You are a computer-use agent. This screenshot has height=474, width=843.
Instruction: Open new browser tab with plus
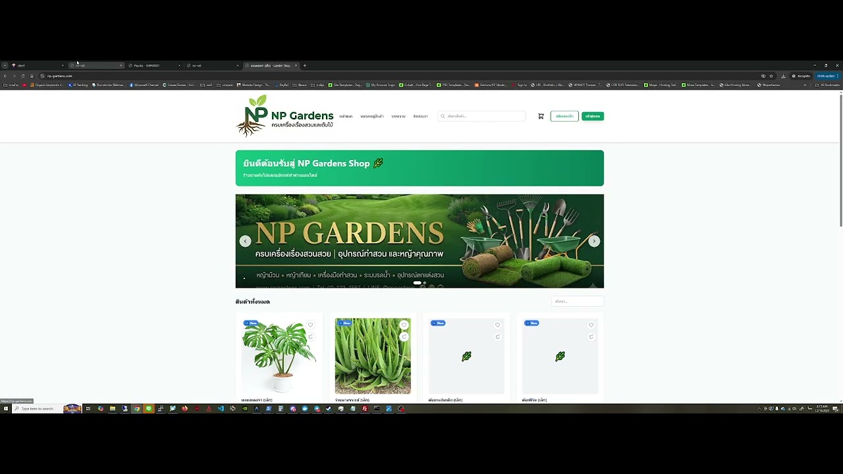pyautogui.click(x=305, y=65)
